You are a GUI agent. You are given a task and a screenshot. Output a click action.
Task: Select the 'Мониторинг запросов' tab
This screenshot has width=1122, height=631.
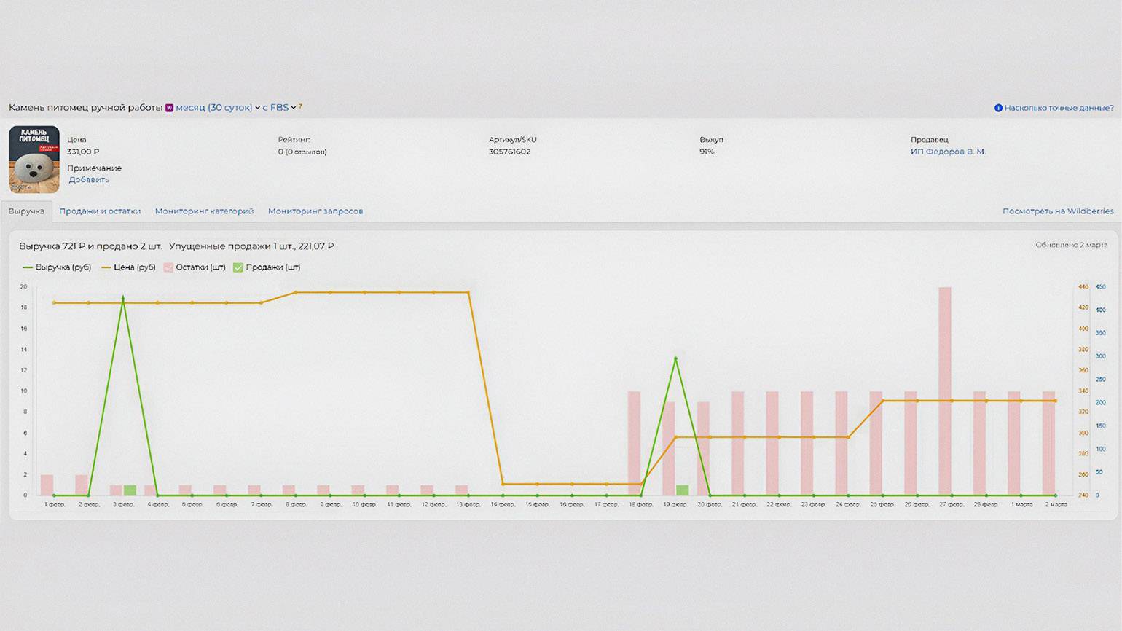pos(315,211)
